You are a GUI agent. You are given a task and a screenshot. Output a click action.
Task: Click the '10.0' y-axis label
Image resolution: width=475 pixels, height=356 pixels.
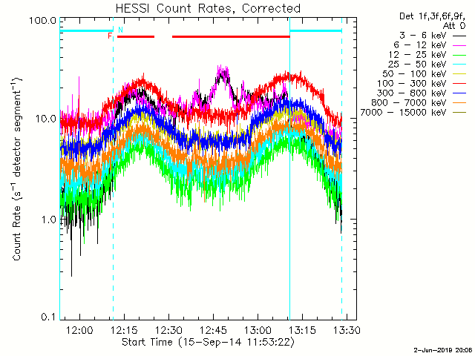click(45, 119)
